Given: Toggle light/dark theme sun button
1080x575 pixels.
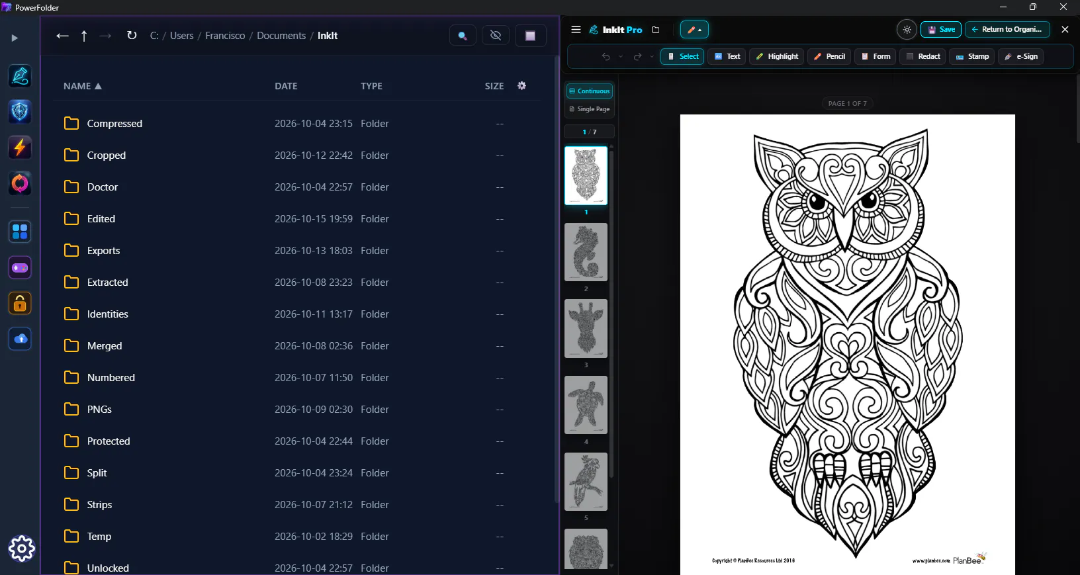Looking at the screenshot, I should tap(907, 30).
